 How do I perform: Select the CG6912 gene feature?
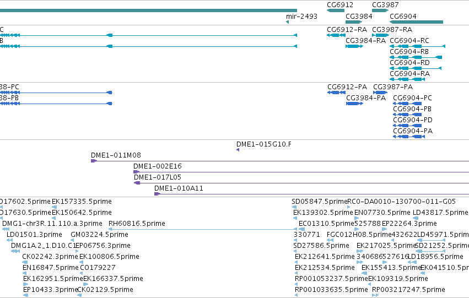tap(336, 10)
